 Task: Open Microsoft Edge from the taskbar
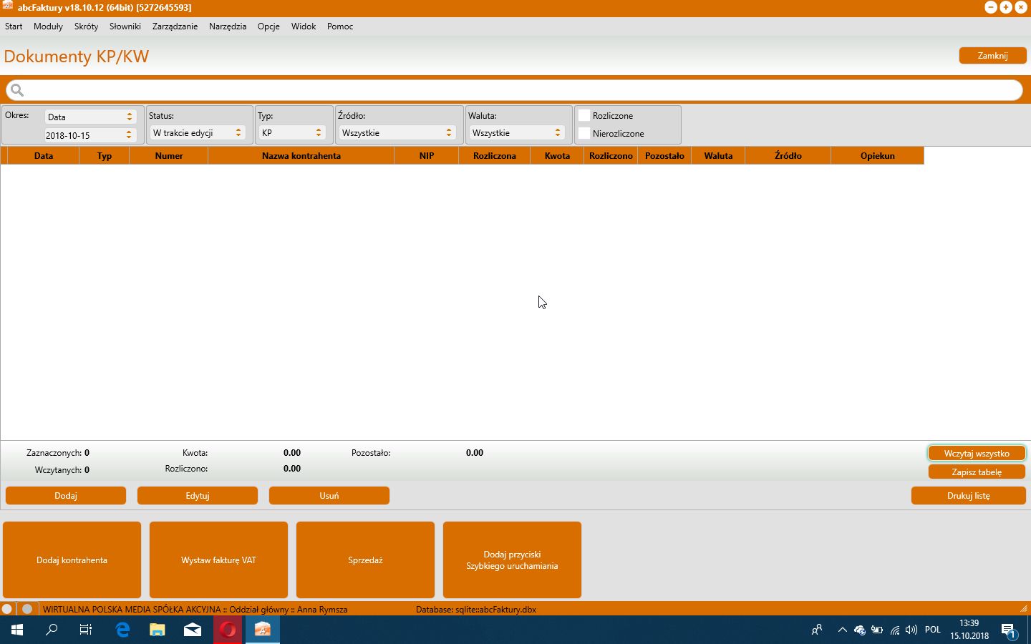122,630
